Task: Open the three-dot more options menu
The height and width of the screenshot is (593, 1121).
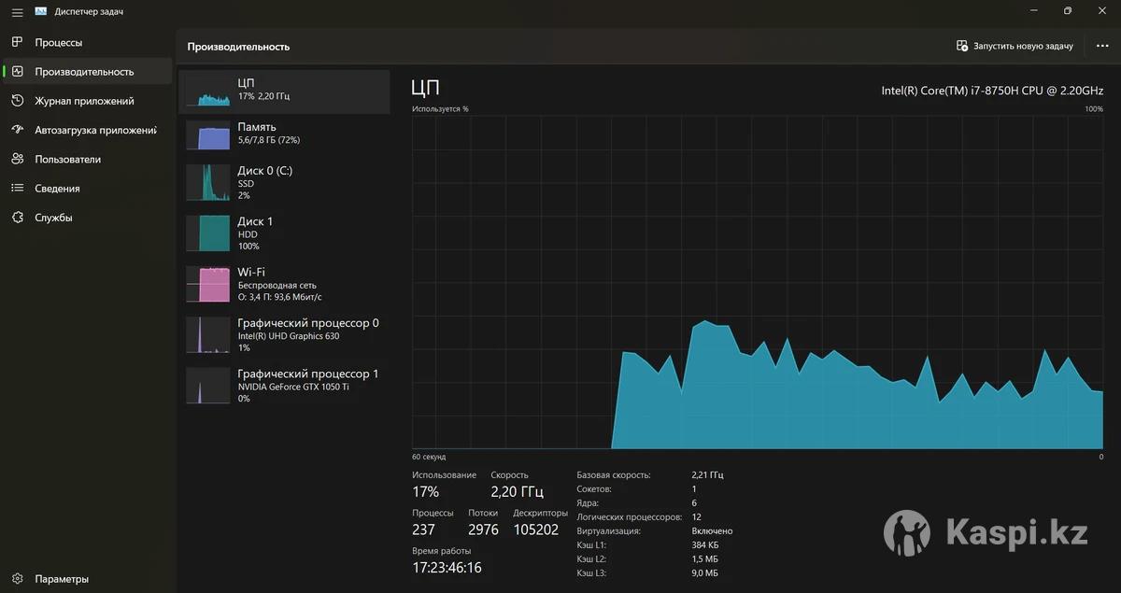Action: tap(1102, 46)
